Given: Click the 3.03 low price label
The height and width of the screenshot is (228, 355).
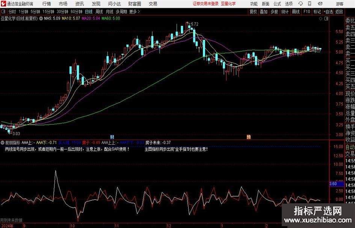Looking at the screenshot, I should [x=16, y=134].
